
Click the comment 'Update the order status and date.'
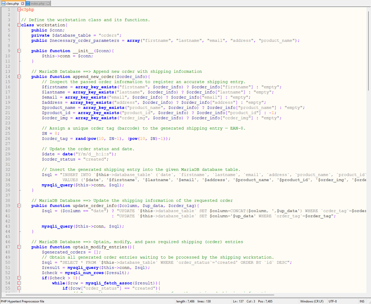[88, 149]
